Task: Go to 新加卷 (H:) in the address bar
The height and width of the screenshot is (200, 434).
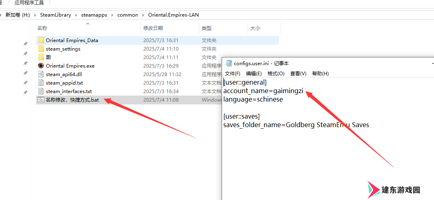Action: [x=18, y=15]
